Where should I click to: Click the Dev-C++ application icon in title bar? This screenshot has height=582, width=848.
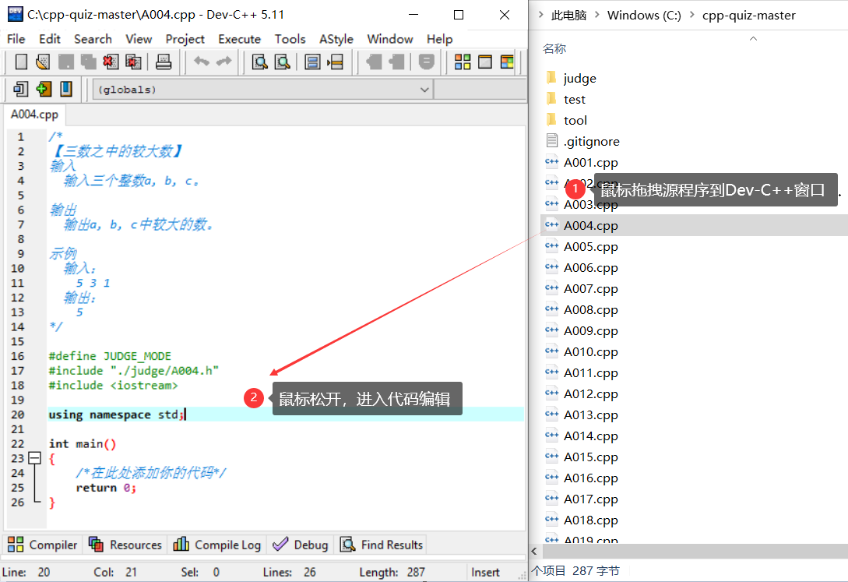pos(15,14)
